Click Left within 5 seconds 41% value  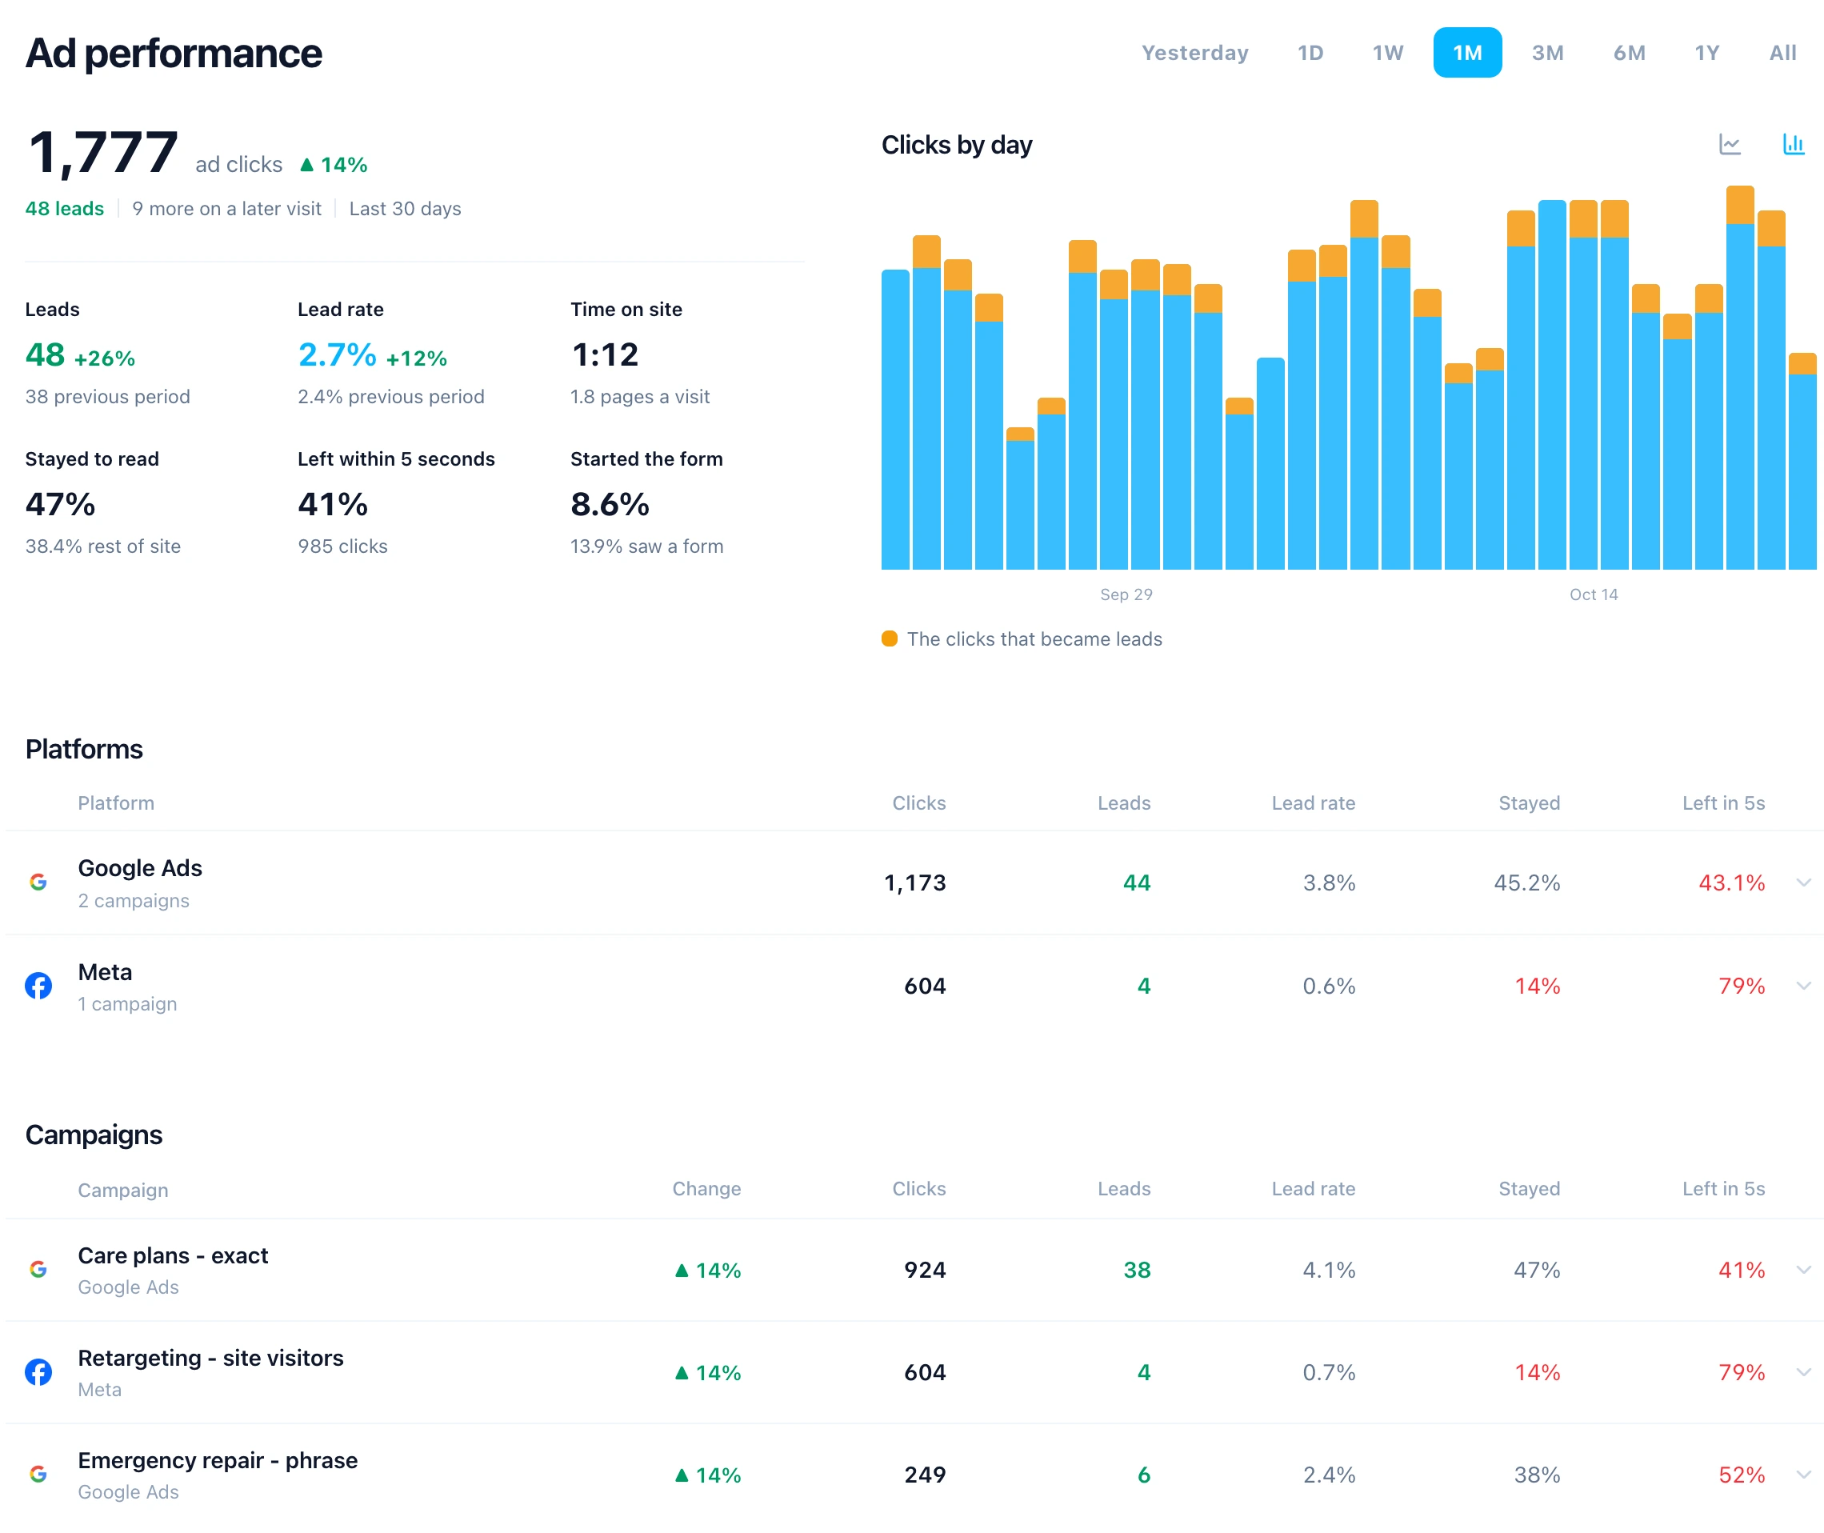pos(333,504)
